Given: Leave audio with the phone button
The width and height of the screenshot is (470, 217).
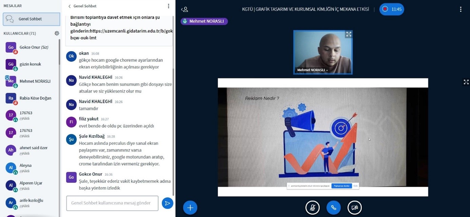Looking at the screenshot, I should tap(333, 208).
